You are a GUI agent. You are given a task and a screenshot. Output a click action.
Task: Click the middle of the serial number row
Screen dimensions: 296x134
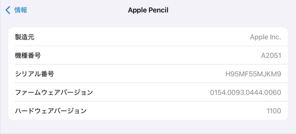[x=148, y=74]
